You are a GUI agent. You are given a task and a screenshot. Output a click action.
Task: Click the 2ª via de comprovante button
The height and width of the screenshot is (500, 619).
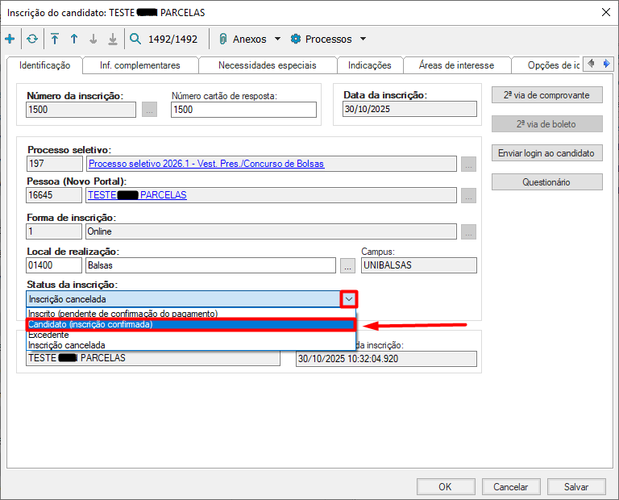tap(546, 95)
